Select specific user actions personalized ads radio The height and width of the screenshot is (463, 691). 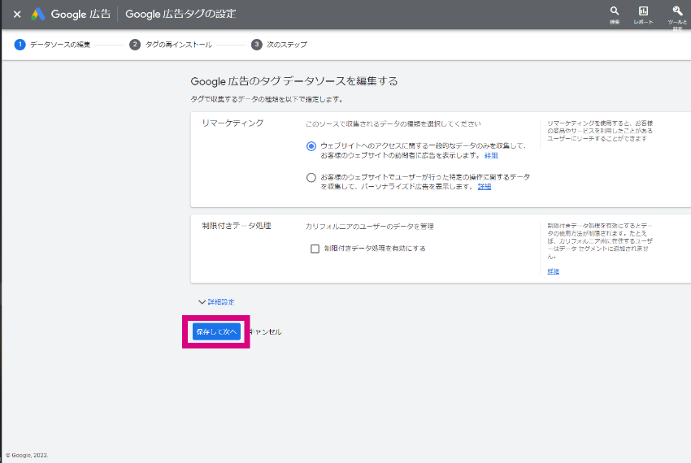click(x=311, y=178)
